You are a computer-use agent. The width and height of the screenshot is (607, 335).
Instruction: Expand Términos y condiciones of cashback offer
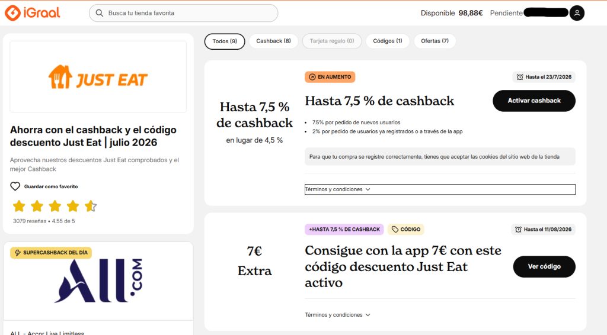(440, 189)
